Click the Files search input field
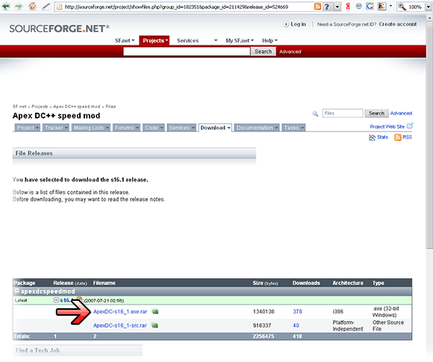The height and width of the screenshot is (362, 433). [x=343, y=113]
